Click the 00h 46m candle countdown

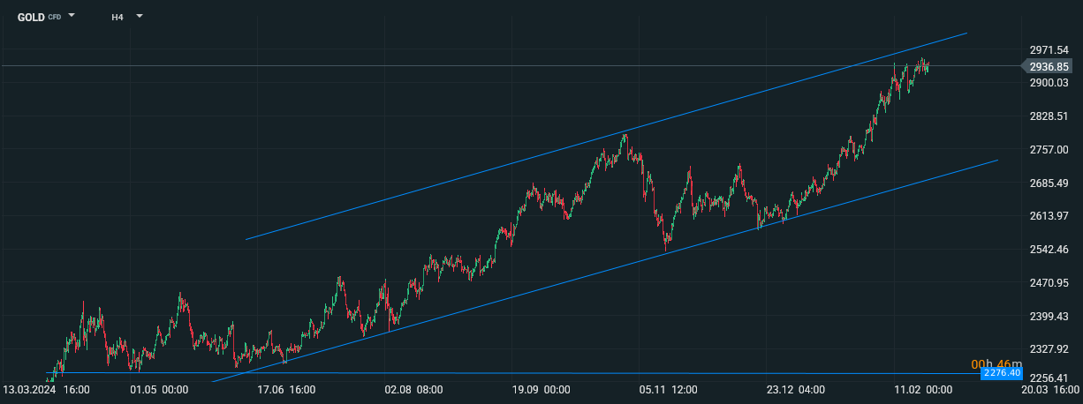(996, 363)
